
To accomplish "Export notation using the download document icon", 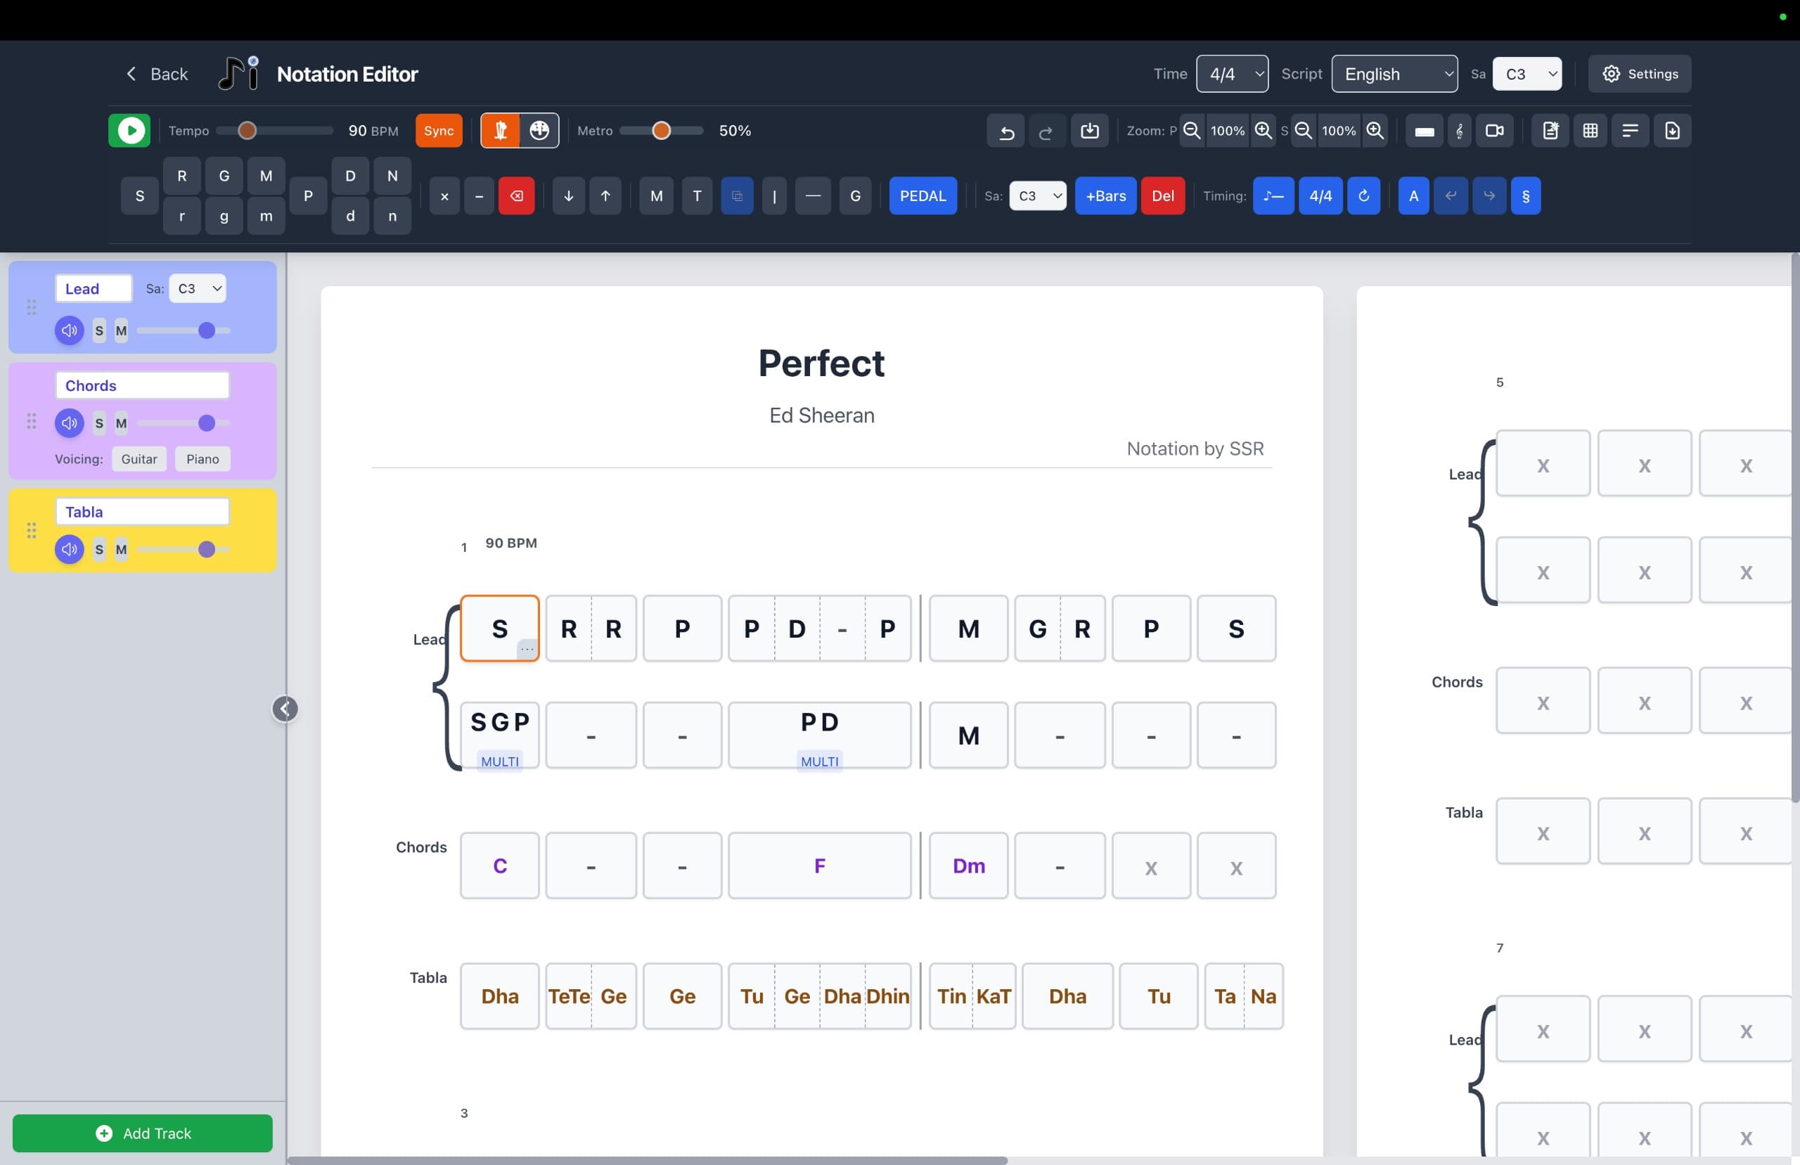I will [1671, 130].
